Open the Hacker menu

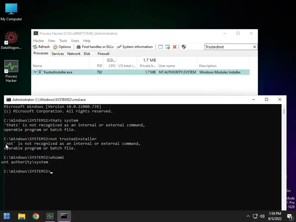pyautogui.click(x=38, y=40)
